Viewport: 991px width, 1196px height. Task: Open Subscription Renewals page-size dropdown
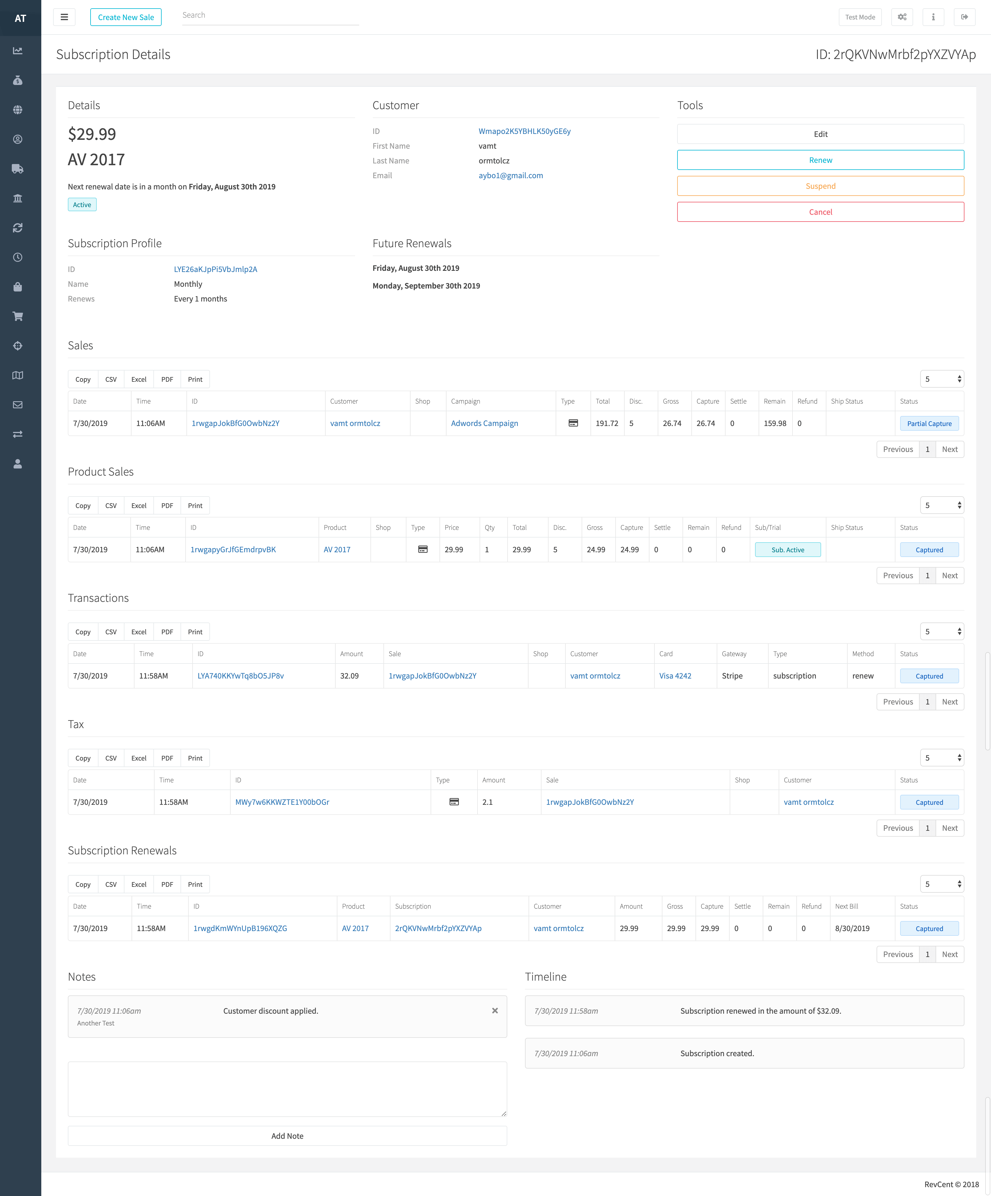941,884
